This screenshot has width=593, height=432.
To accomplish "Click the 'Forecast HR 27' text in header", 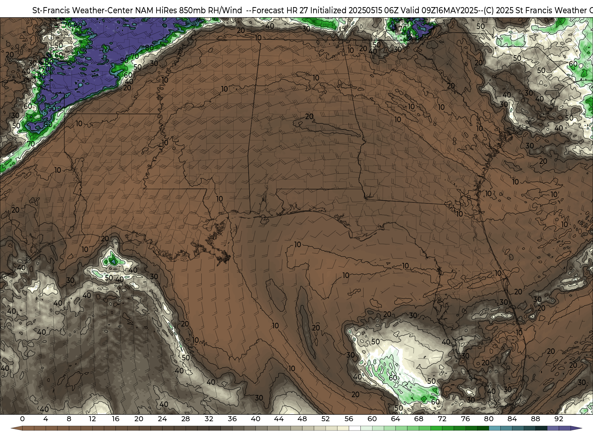I will click(x=280, y=10).
